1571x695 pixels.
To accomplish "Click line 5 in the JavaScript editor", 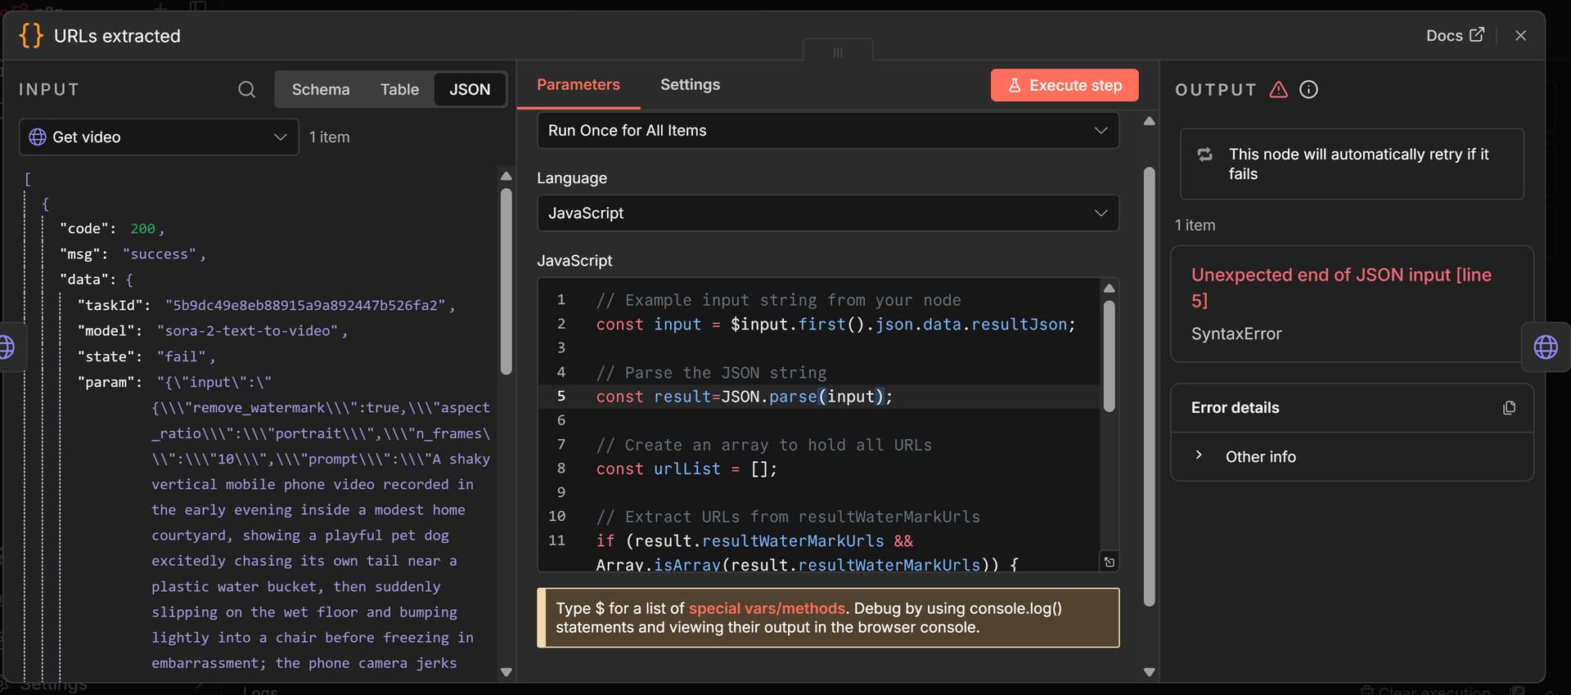I will [x=743, y=397].
